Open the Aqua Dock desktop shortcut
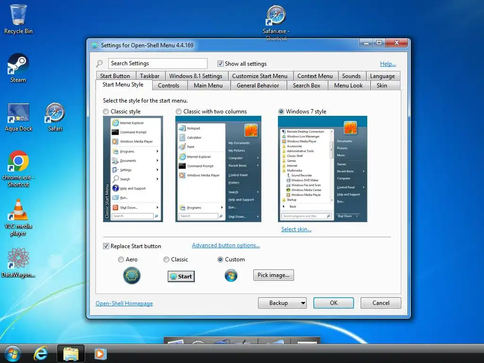This screenshot has height=363, width=484. (18, 117)
